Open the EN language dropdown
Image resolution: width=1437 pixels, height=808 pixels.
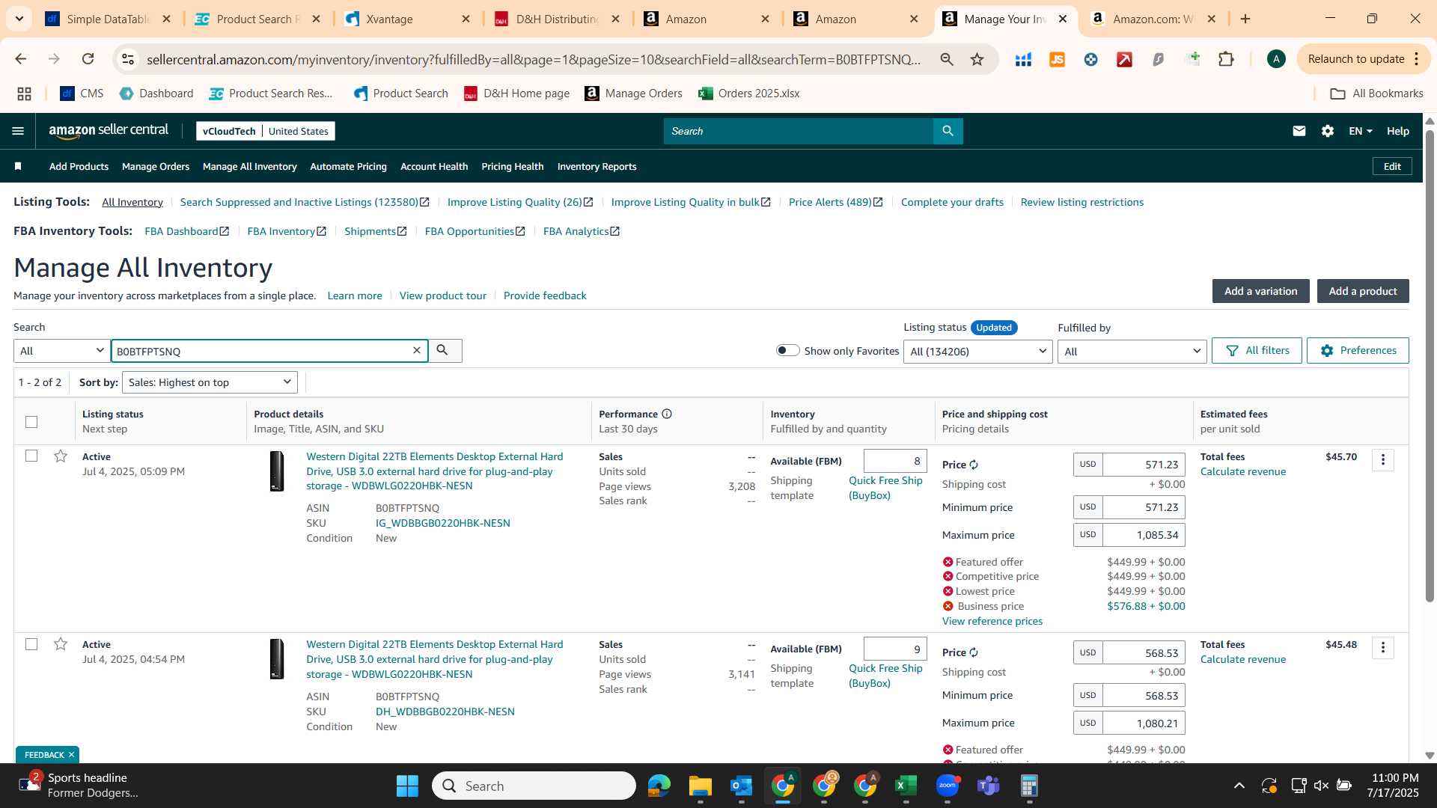click(x=1361, y=131)
